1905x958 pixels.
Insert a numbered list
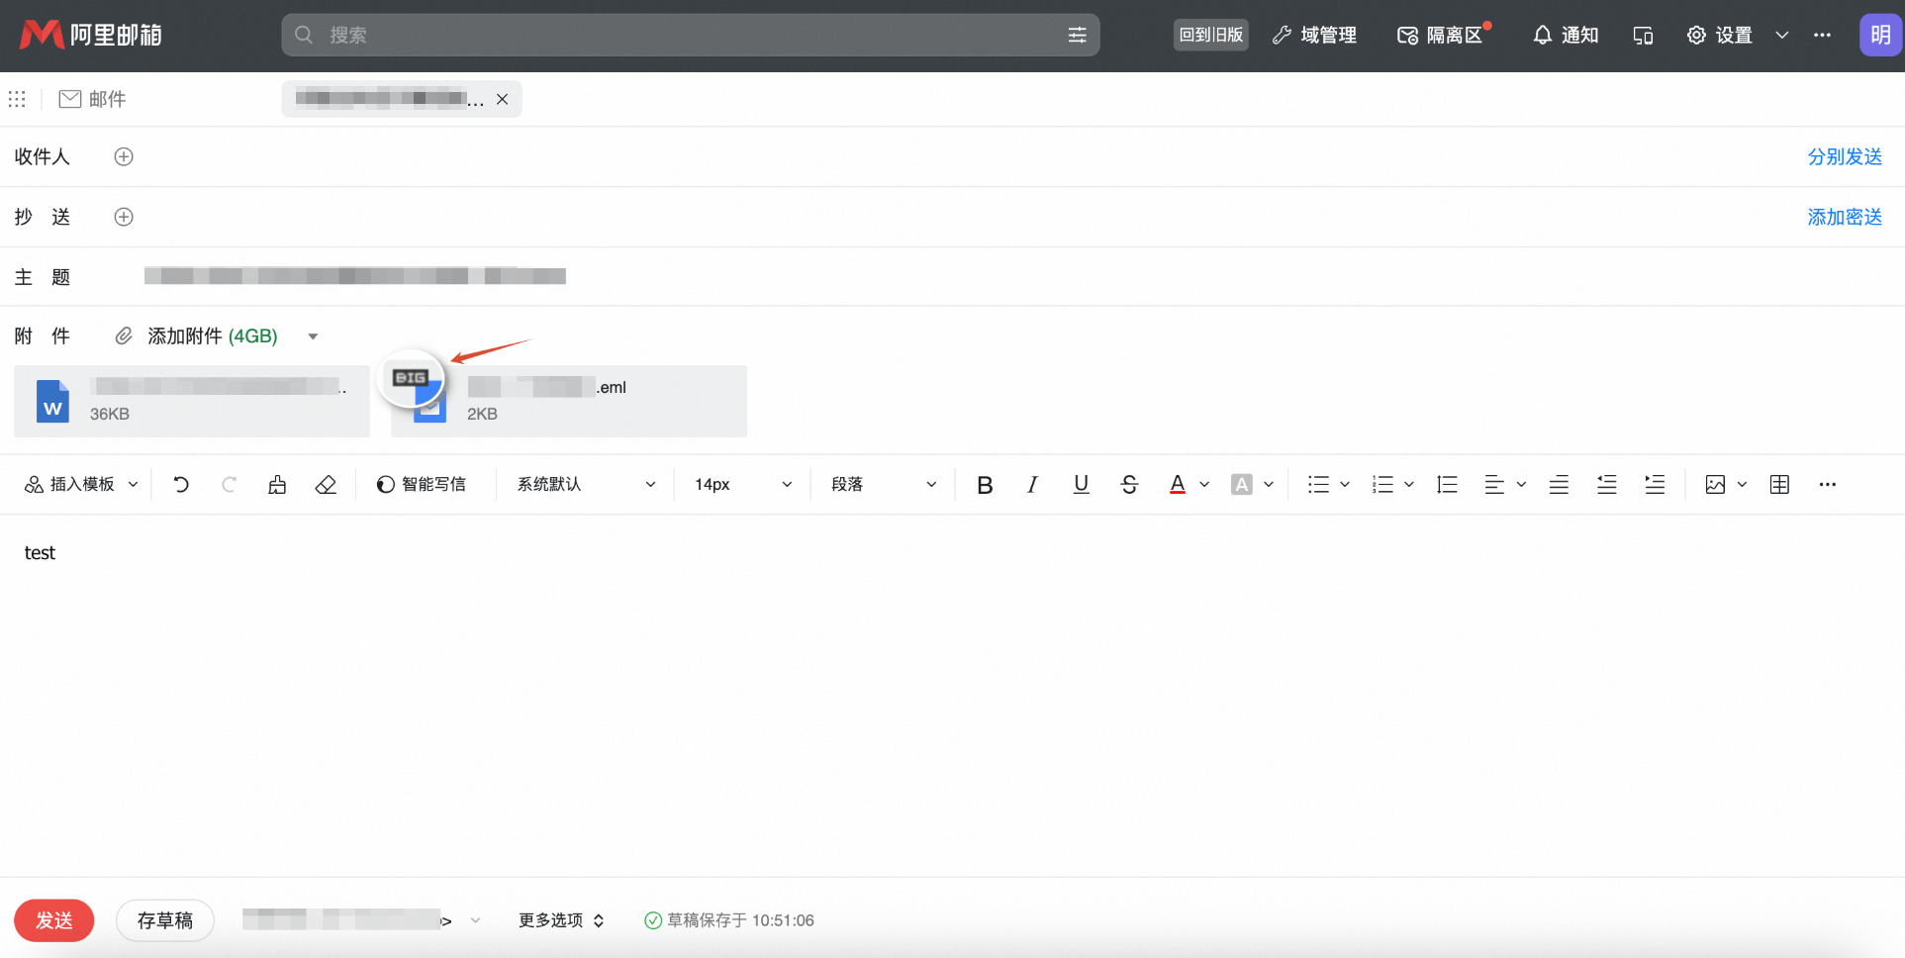point(1382,484)
